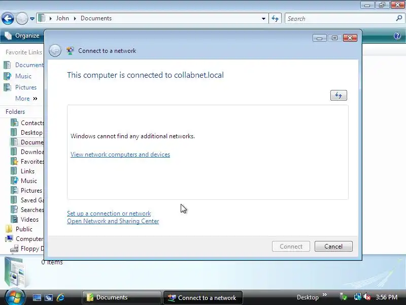Click the address bar refresh button
The height and width of the screenshot is (305, 406).
pos(275,19)
